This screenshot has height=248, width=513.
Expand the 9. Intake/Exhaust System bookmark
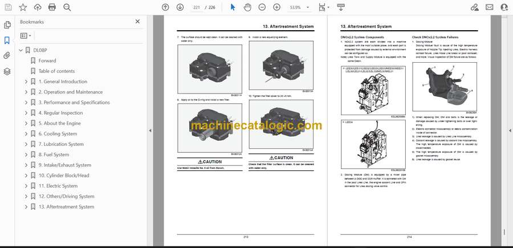click(26, 165)
